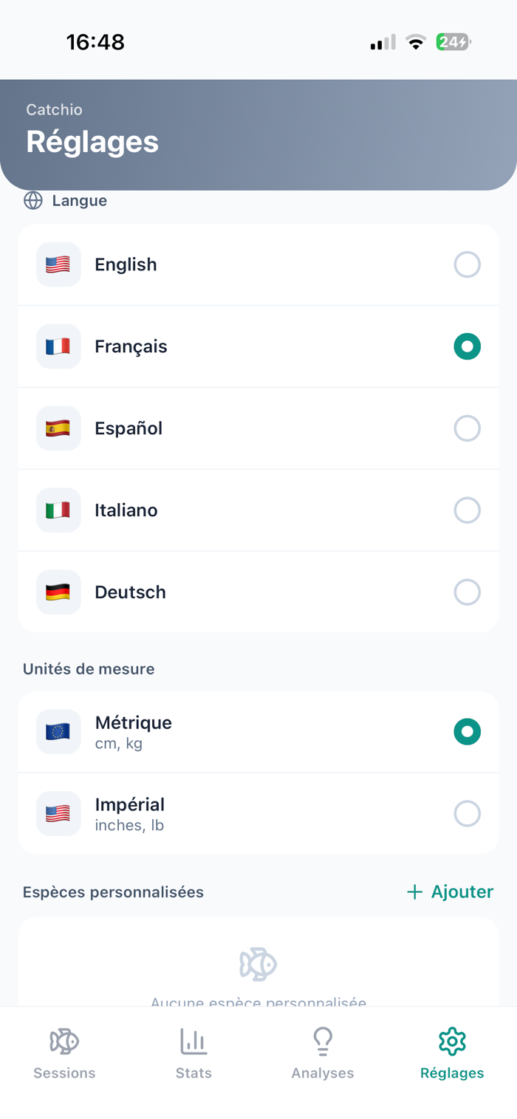Image resolution: width=517 pixels, height=1119 pixels.
Task: Tap the European Union flag icon
Action: point(58,732)
